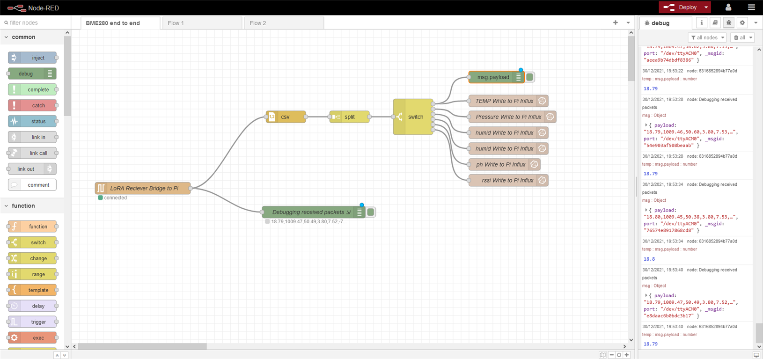This screenshot has width=763, height=359.
Task: Zoom out the workspace
Action: (x=611, y=355)
